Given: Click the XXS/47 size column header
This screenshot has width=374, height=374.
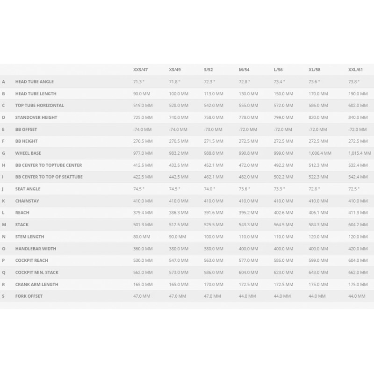Looking at the screenshot, I should coord(141,70).
